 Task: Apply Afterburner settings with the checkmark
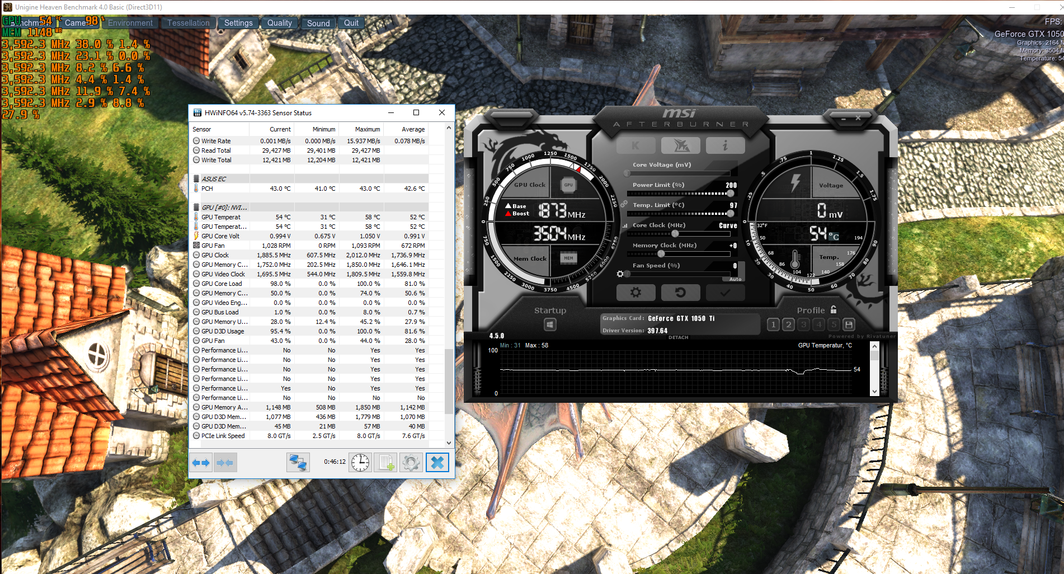coord(725,293)
